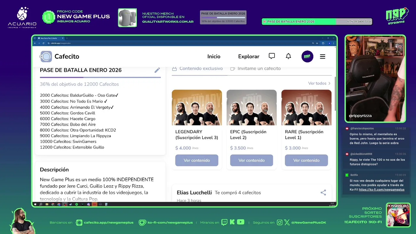This screenshot has height=234, width=416.
Task: Click the Pase de Batalla progress bar
Action: tap(100, 77)
